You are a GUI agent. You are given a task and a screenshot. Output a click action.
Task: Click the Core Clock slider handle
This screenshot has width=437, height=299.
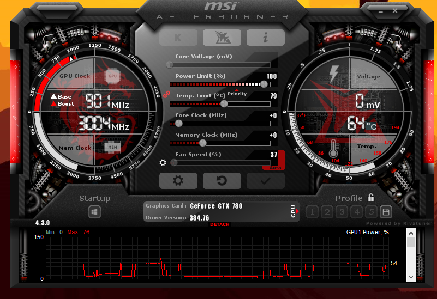tap(178, 124)
